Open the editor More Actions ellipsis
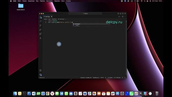172x97 pixels. click(125, 17)
